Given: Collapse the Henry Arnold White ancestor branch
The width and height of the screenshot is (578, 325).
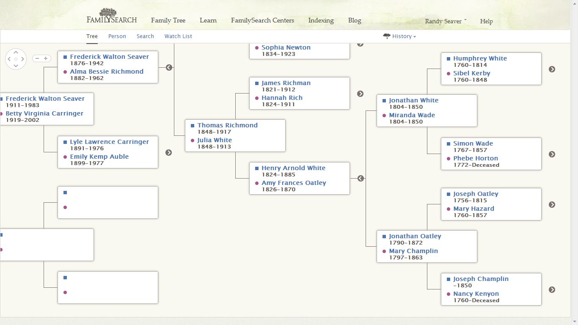Looking at the screenshot, I should pos(361,178).
